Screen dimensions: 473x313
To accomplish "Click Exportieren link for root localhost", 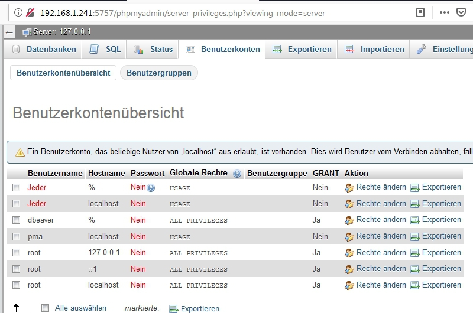I will point(441,285).
